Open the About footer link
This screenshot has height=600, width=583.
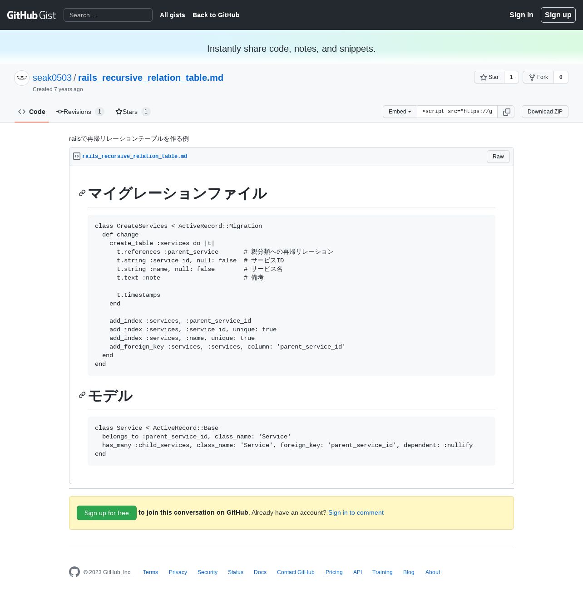433,572
